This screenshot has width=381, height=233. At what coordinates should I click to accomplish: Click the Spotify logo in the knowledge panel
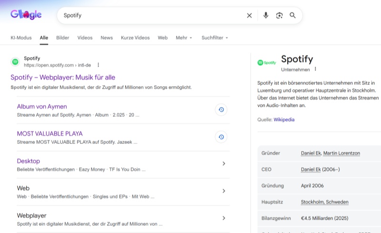tap(267, 63)
